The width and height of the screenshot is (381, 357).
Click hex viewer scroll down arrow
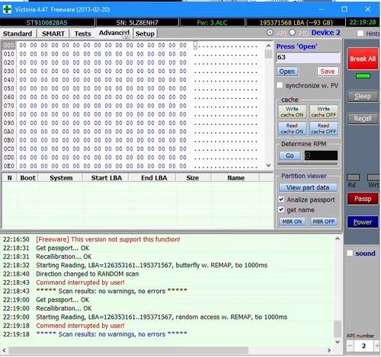[268, 165]
